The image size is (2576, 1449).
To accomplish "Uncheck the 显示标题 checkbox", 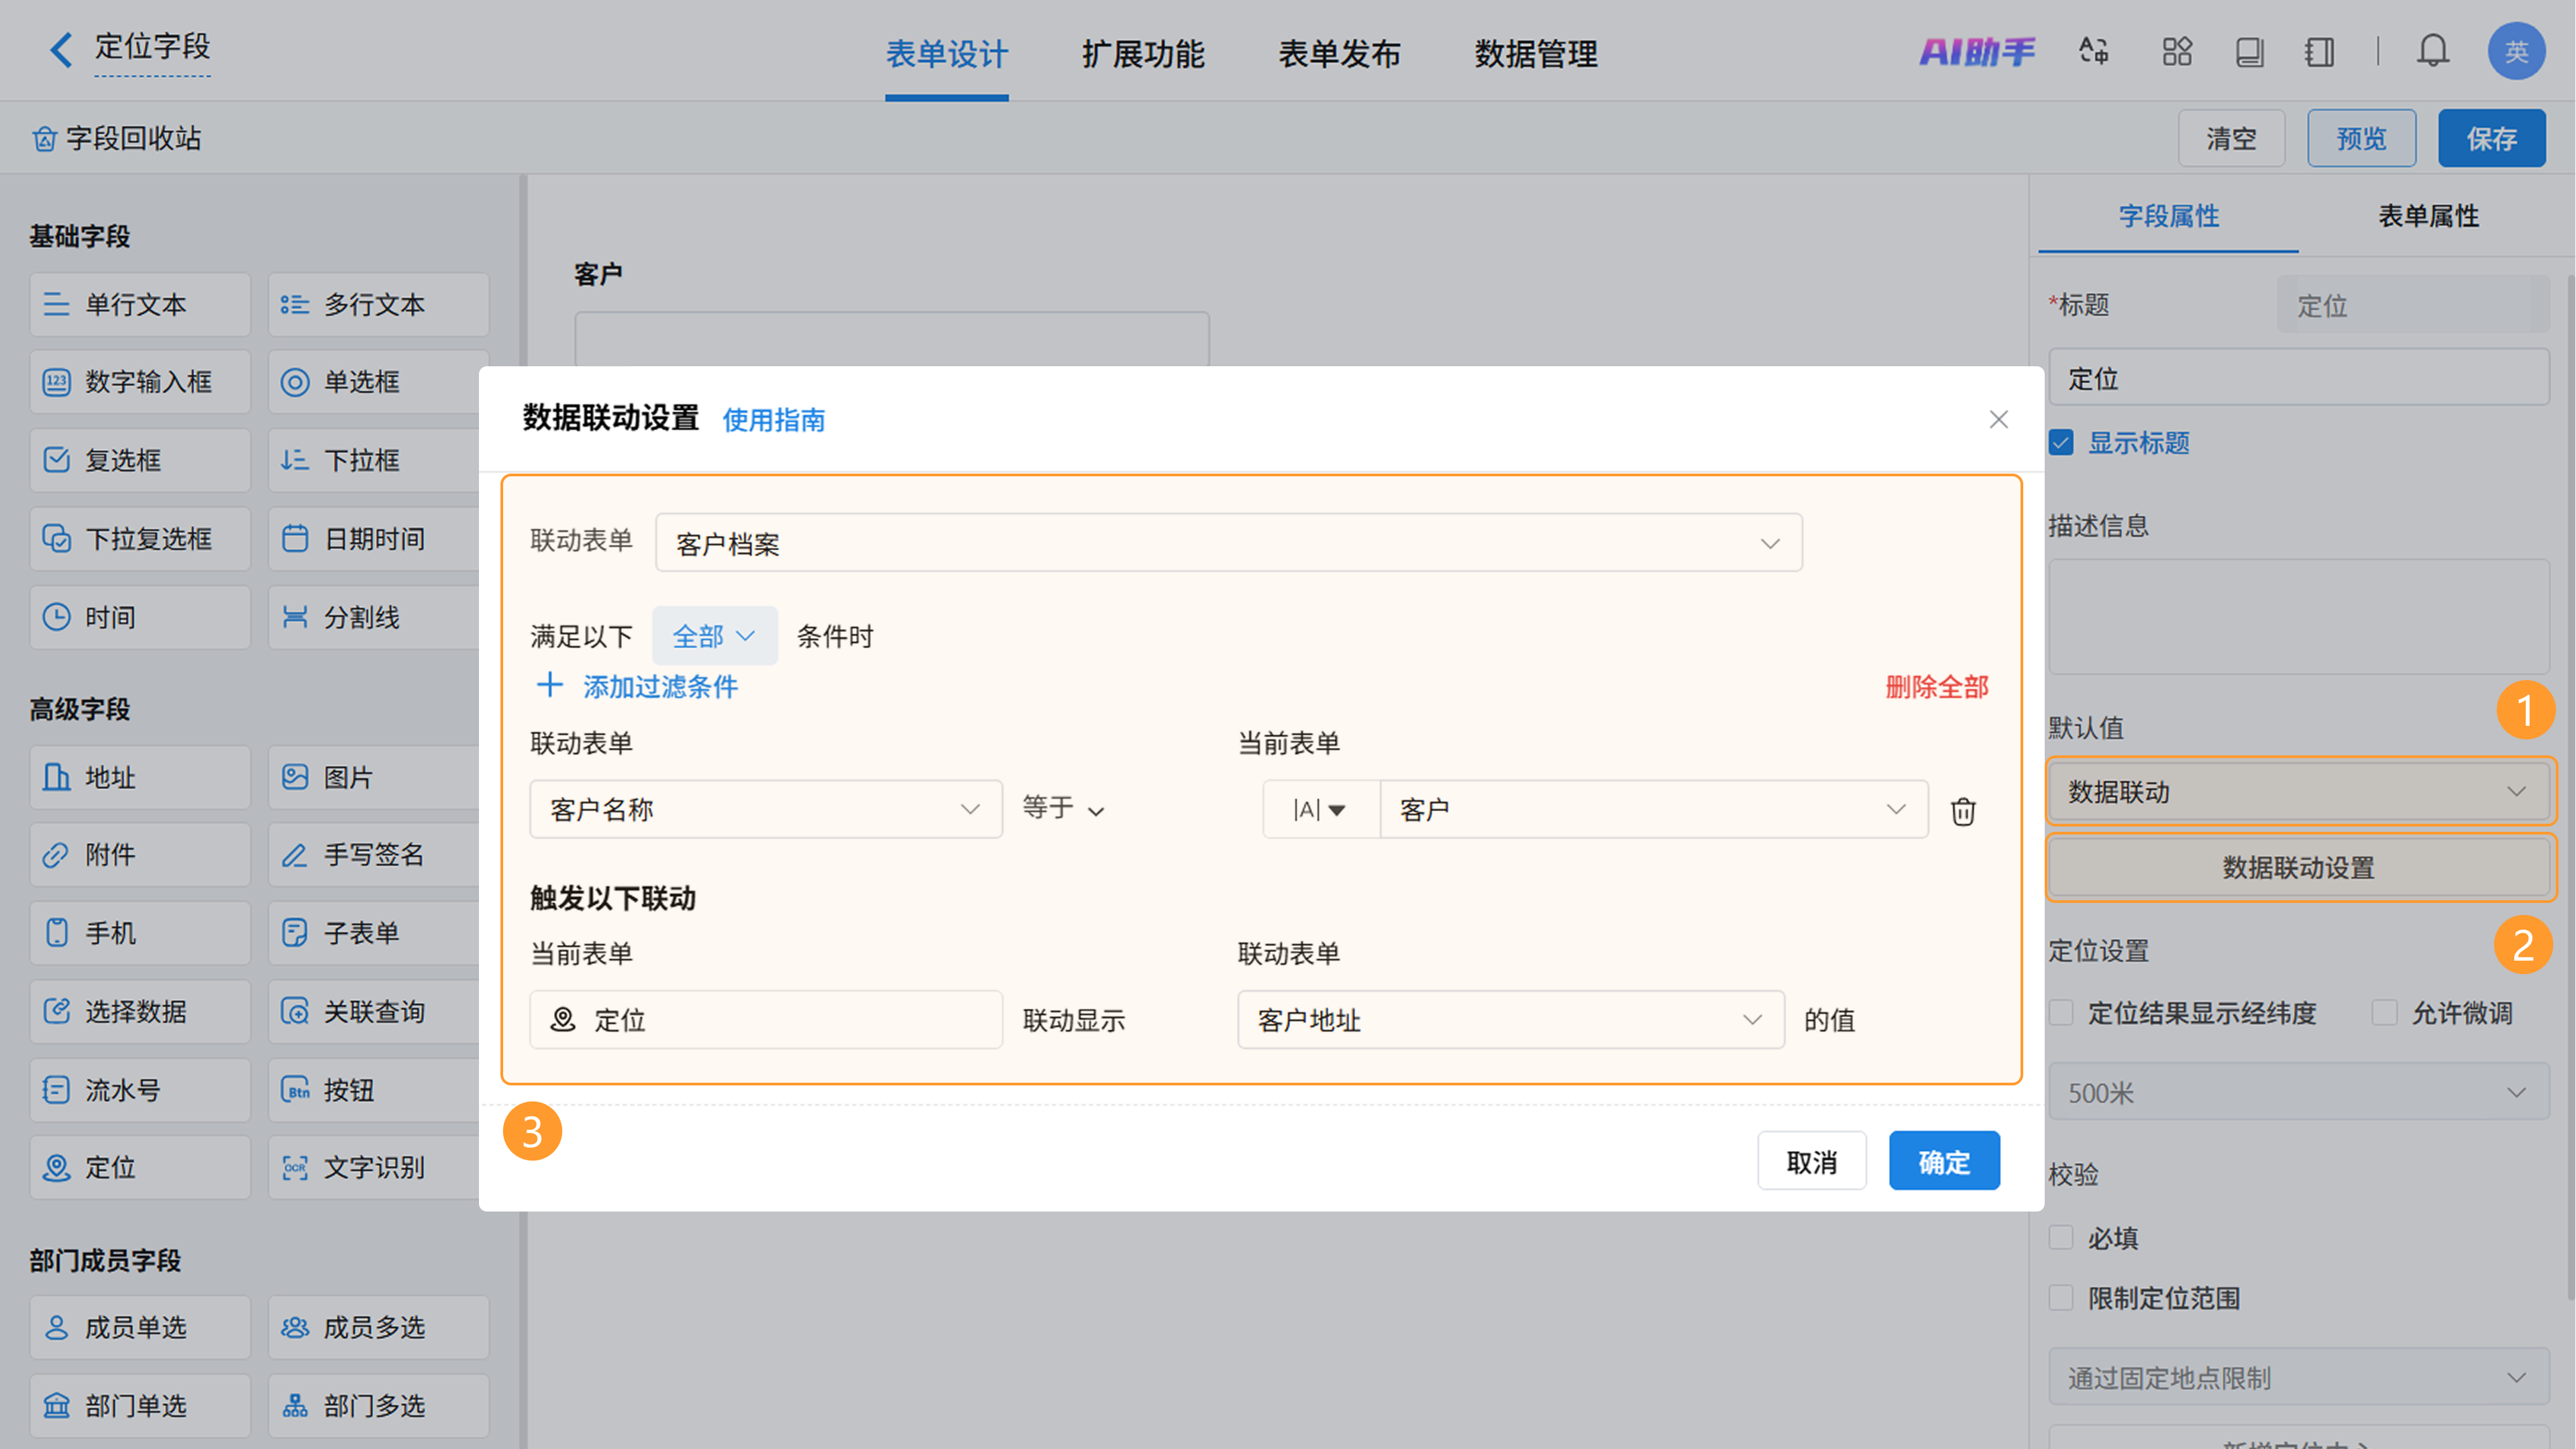I will pos(2062,443).
